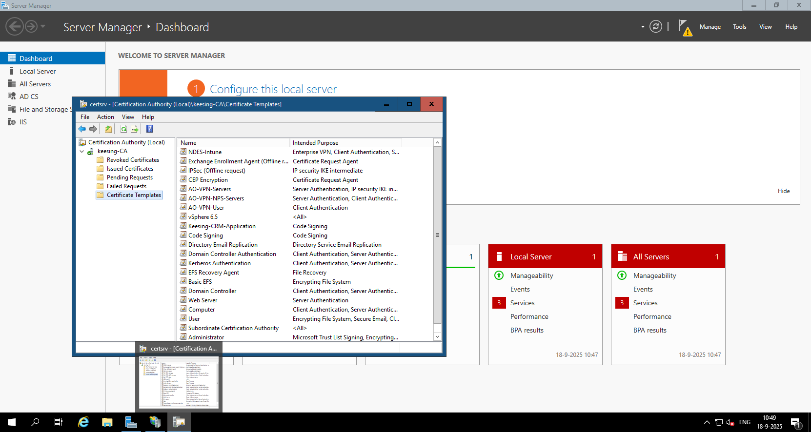Click the Up One Level folder icon

click(x=108, y=129)
